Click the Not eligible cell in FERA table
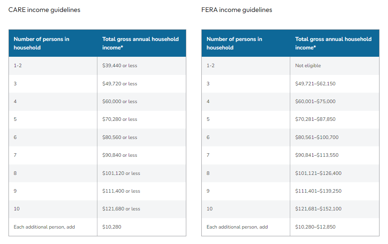 click(x=308, y=66)
